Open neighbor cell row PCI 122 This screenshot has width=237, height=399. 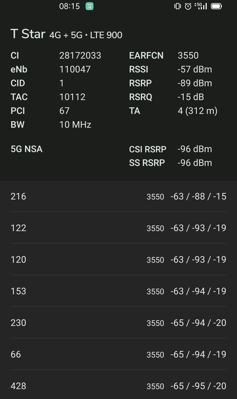click(x=118, y=228)
